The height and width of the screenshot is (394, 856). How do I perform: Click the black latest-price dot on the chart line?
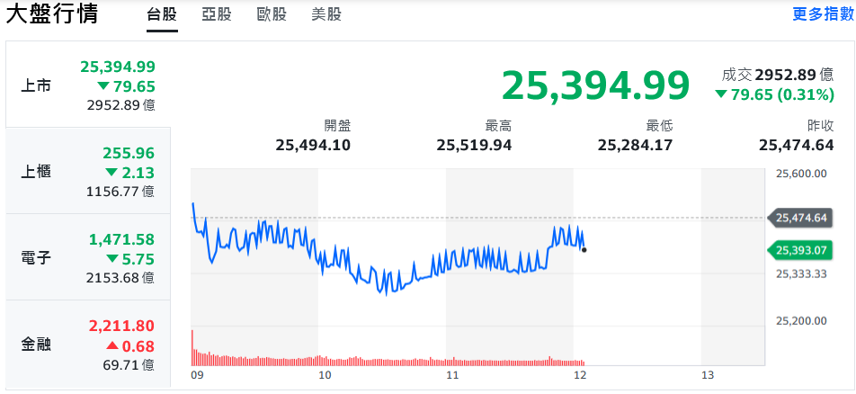584,249
